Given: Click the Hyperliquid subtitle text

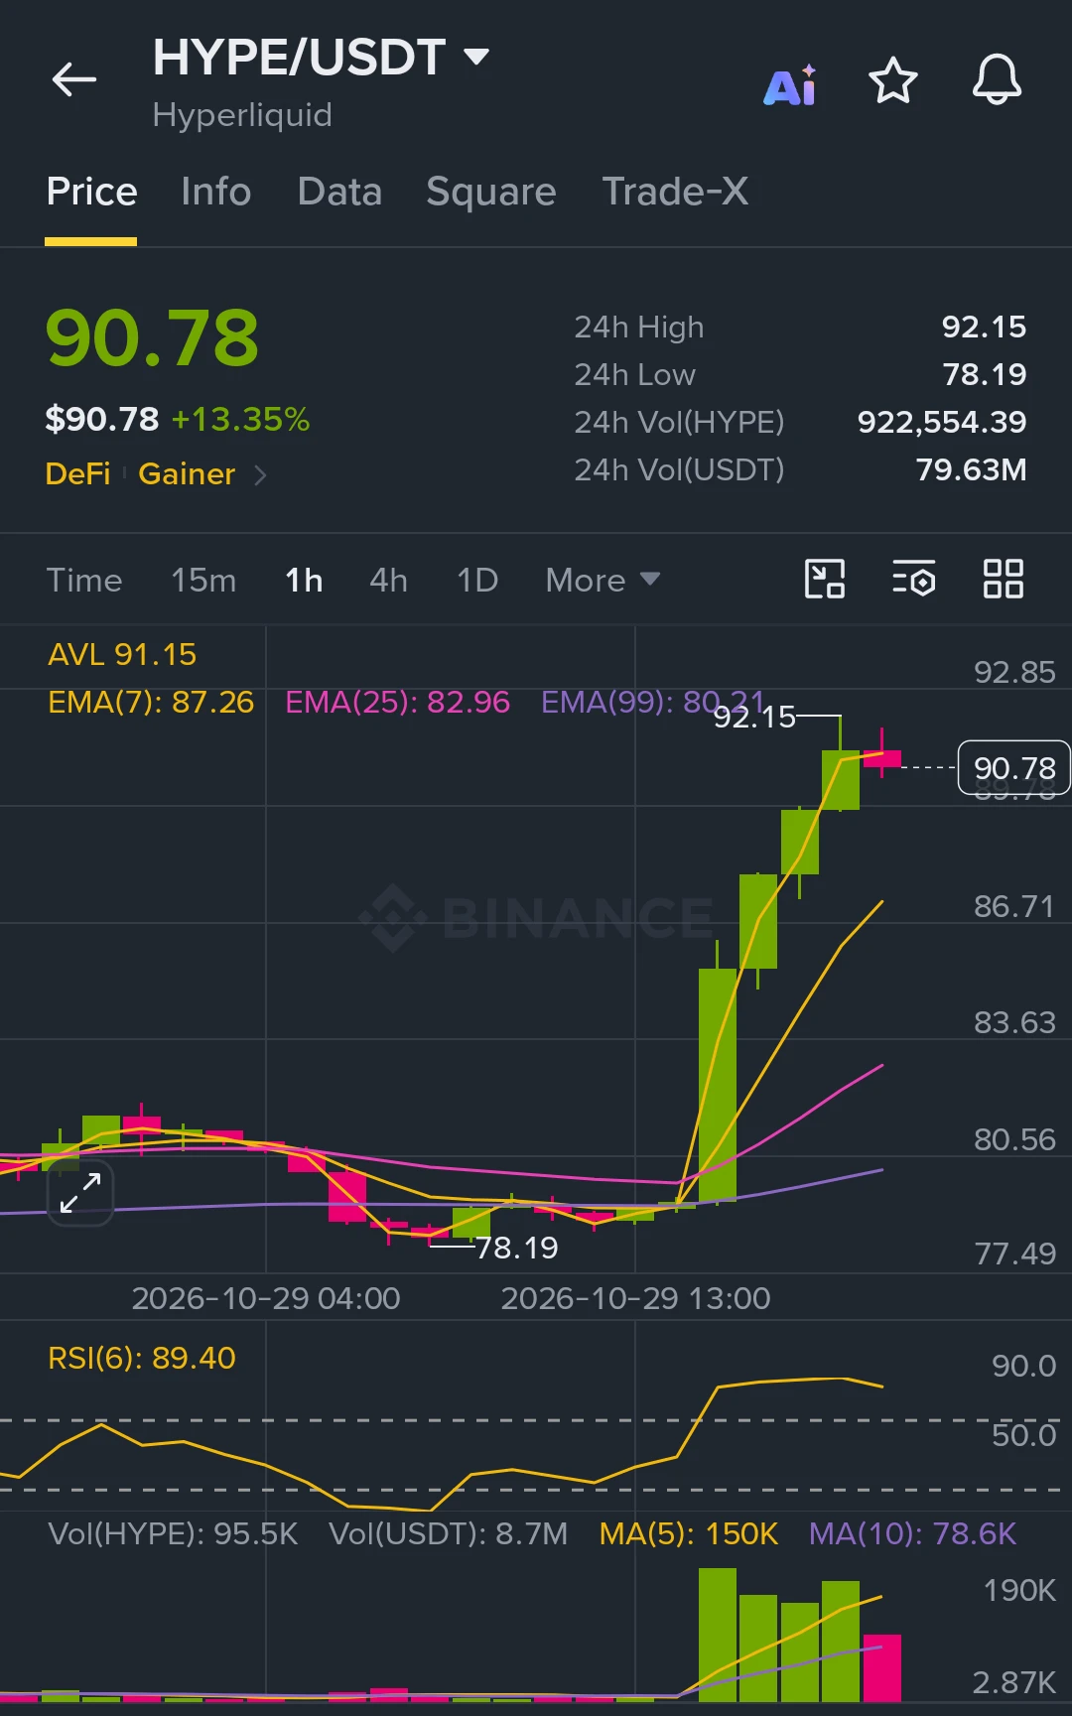Looking at the screenshot, I should point(242,115).
